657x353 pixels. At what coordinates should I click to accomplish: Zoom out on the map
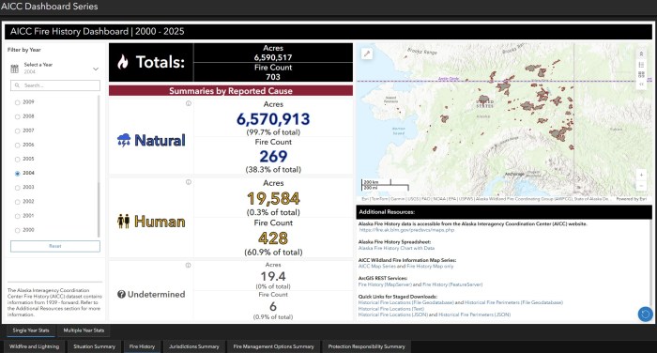(x=641, y=185)
